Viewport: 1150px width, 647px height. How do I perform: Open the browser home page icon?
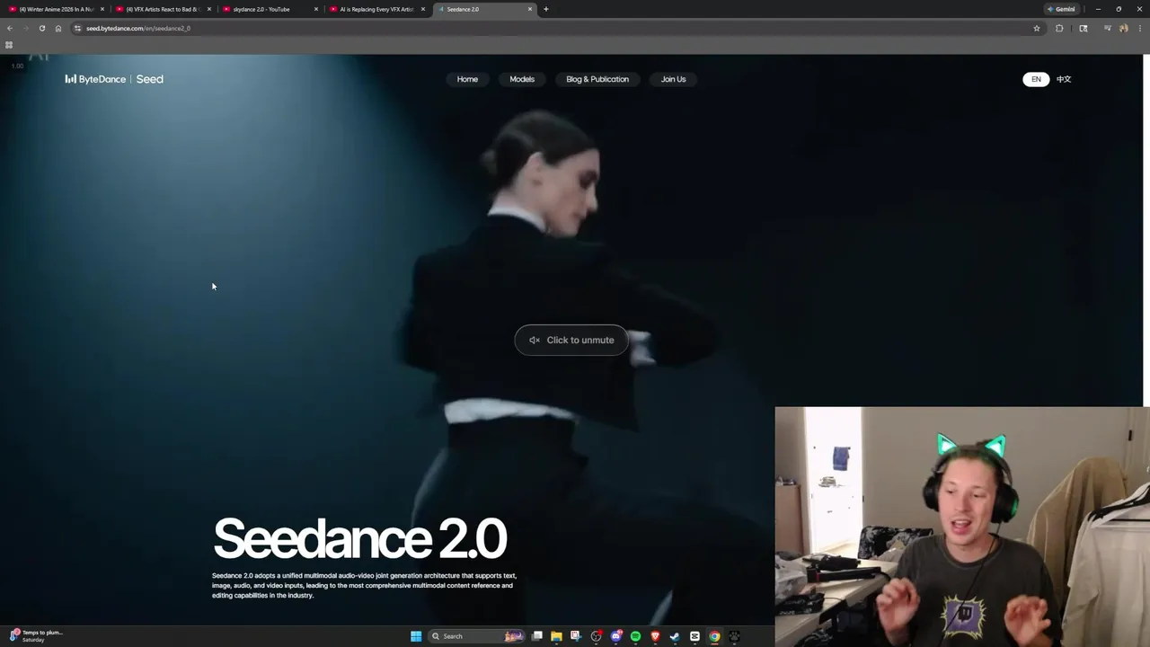[57, 28]
